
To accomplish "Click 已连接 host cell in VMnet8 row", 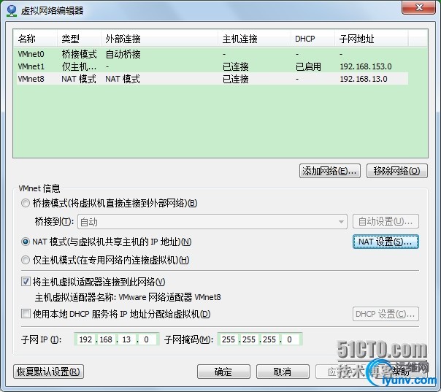I will tap(236, 79).
